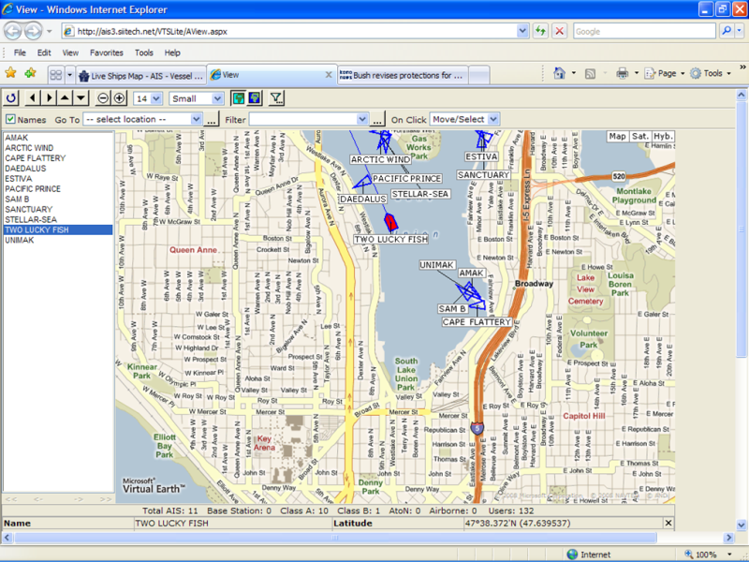Click the ellipsis button next to Filter
This screenshot has height=562, width=749.
pyautogui.click(x=377, y=120)
